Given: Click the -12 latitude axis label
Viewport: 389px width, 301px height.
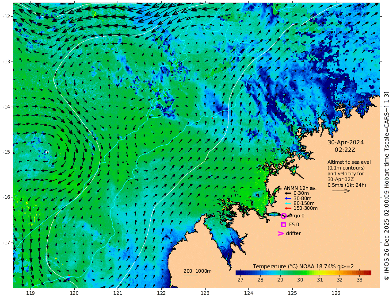Looking at the screenshot, I should (7, 16).
